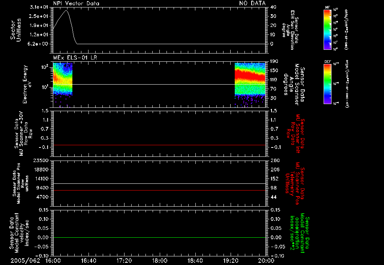The image size is (384, 265).
Task: Click the 260 telemetry axis value
Action: 275,160
